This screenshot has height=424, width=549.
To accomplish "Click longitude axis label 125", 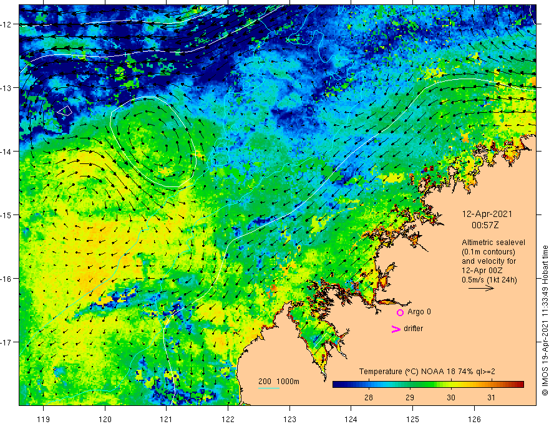I will point(412,419).
